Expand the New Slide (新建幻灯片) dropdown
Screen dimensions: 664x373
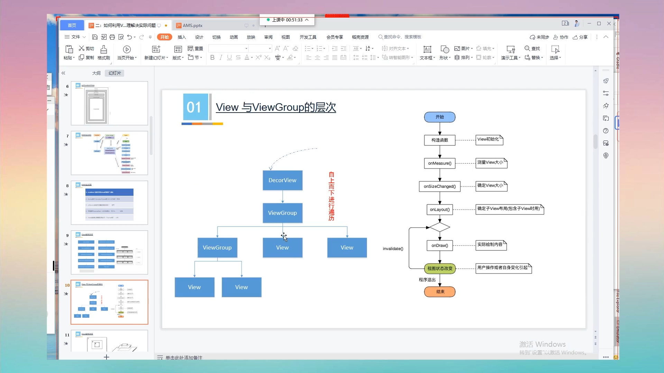coord(167,58)
